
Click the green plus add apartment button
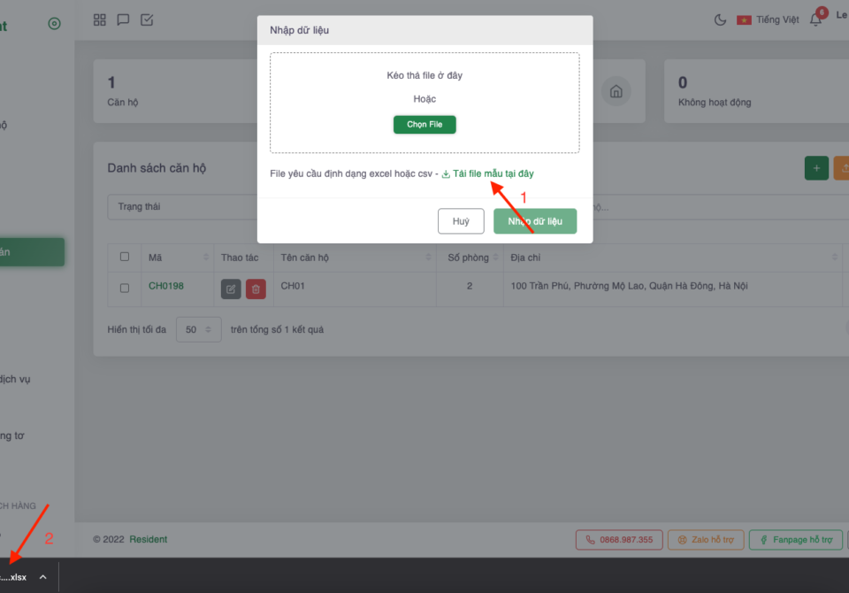click(x=816, y=168)
